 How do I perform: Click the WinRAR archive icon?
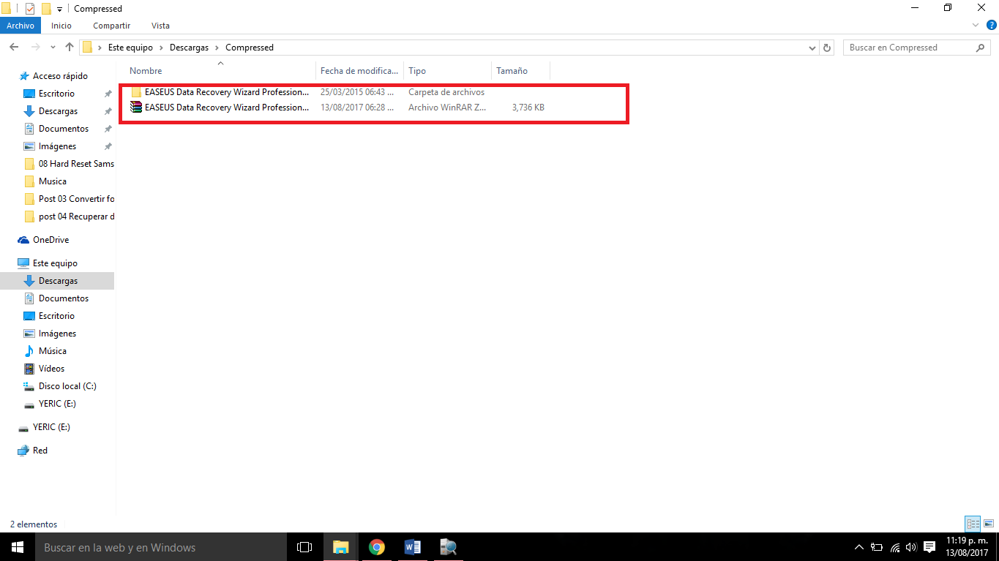point(136,107)
